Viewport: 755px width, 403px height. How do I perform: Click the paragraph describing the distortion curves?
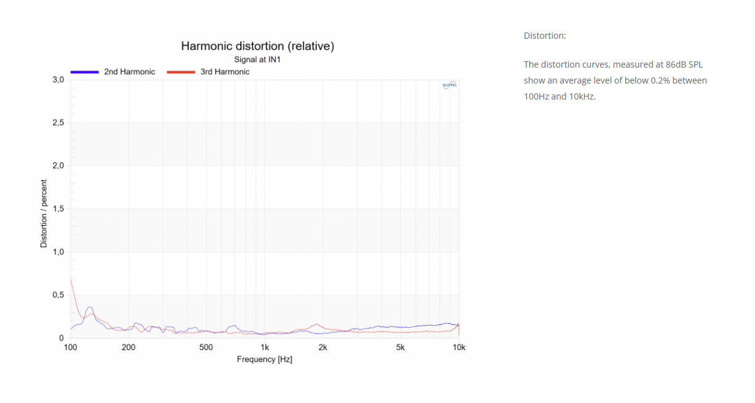(x=615, y=80)
